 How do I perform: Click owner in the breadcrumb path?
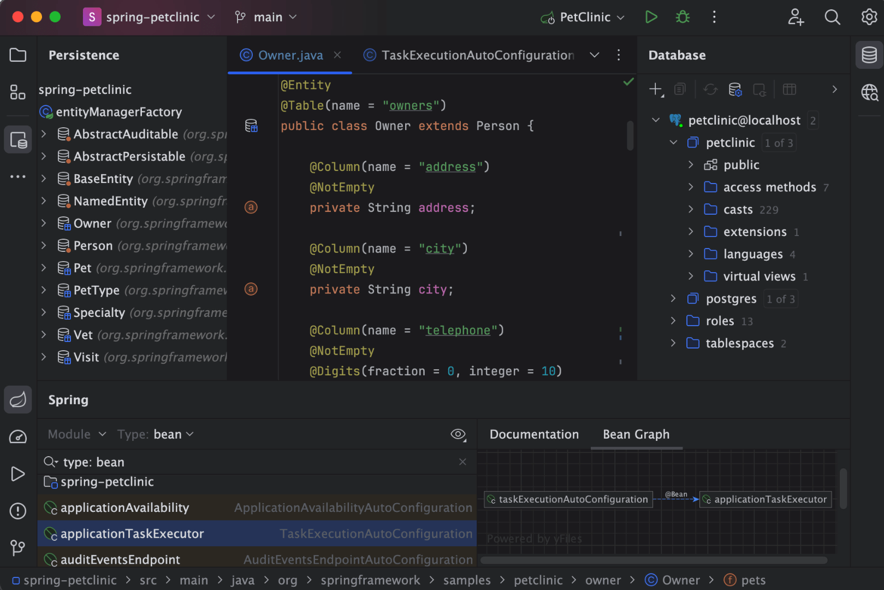pyautogui.click(x=603, y=580)
